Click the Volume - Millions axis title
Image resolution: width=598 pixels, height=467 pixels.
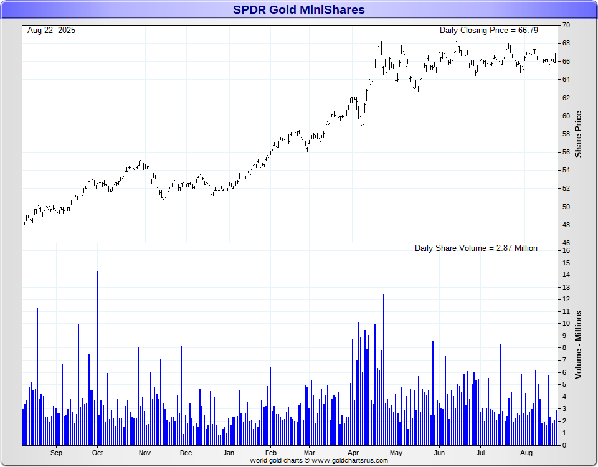[579, 344]
